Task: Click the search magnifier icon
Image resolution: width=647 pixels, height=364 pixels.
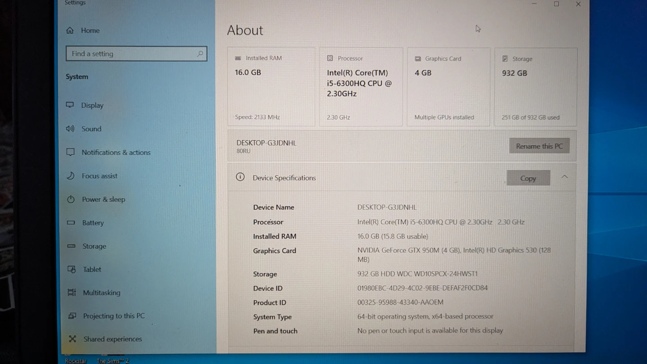Action: (x=200, y=54)
